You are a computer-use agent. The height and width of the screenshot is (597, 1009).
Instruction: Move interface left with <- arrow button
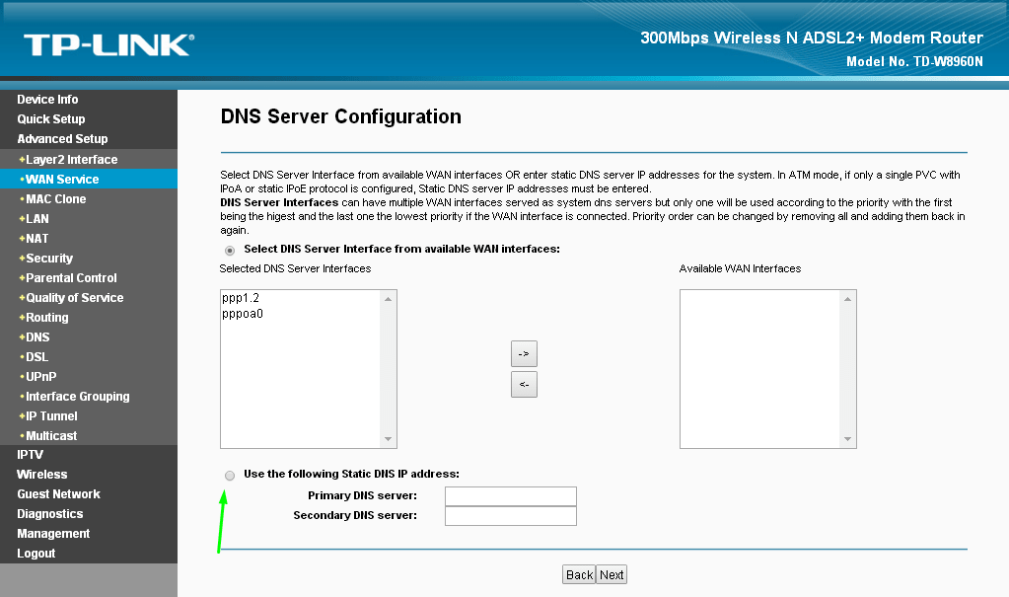[524, 385]
